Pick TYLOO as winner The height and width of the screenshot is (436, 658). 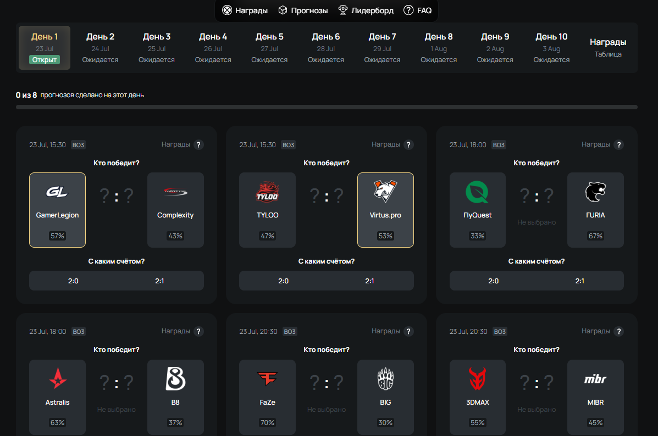click(x=267, y=210)
